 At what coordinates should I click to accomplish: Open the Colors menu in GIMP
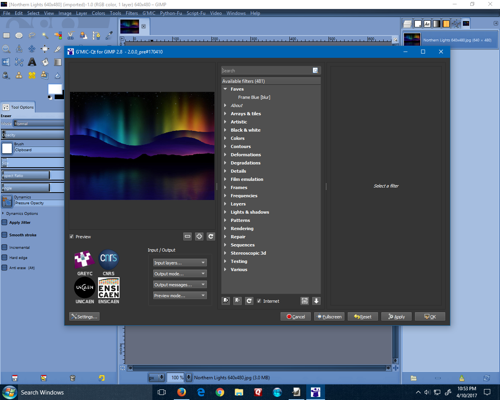[98, 13]
